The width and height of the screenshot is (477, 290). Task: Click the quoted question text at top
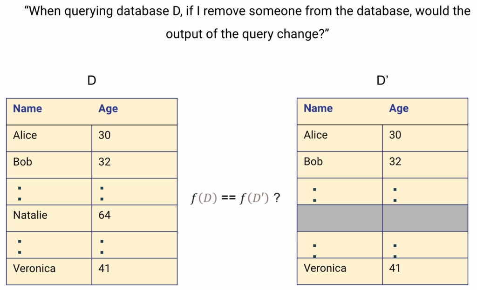click(247, 22)
